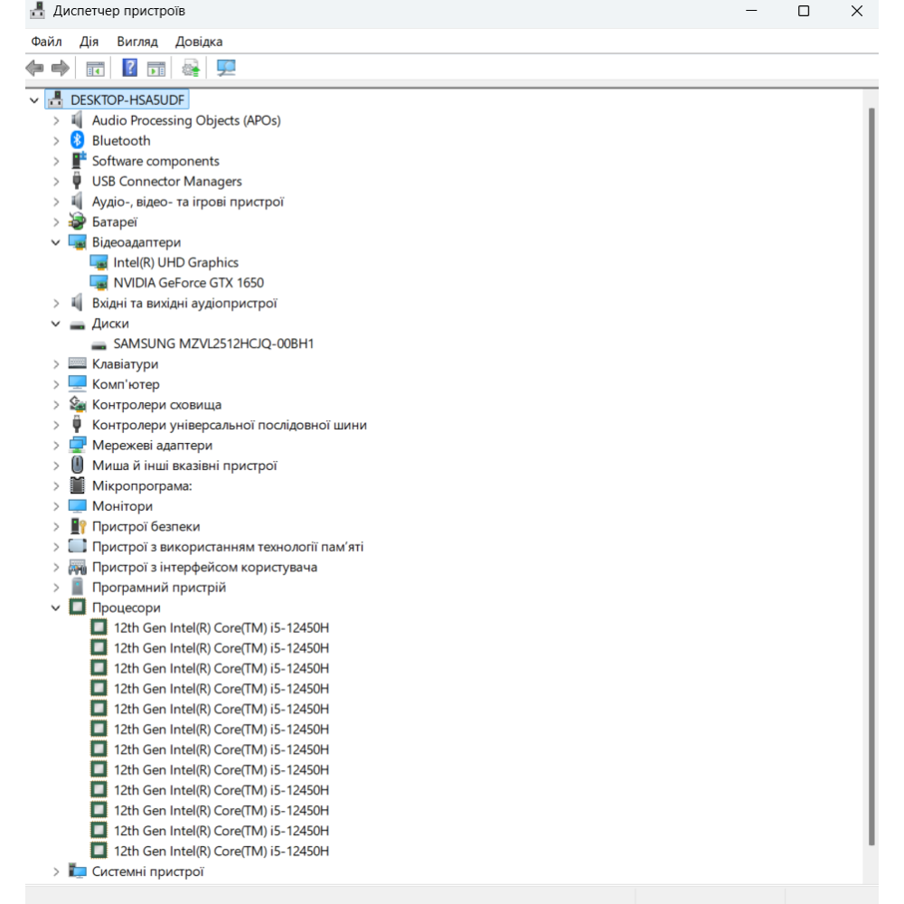Click the Help question mark toolbar icon
Image resolution: width=904 pixels, height=904 pixels.
coord(130,68)
